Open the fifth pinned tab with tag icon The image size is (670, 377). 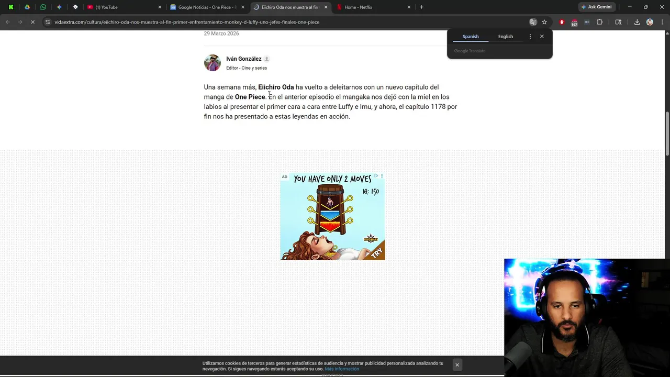(75, 7)
